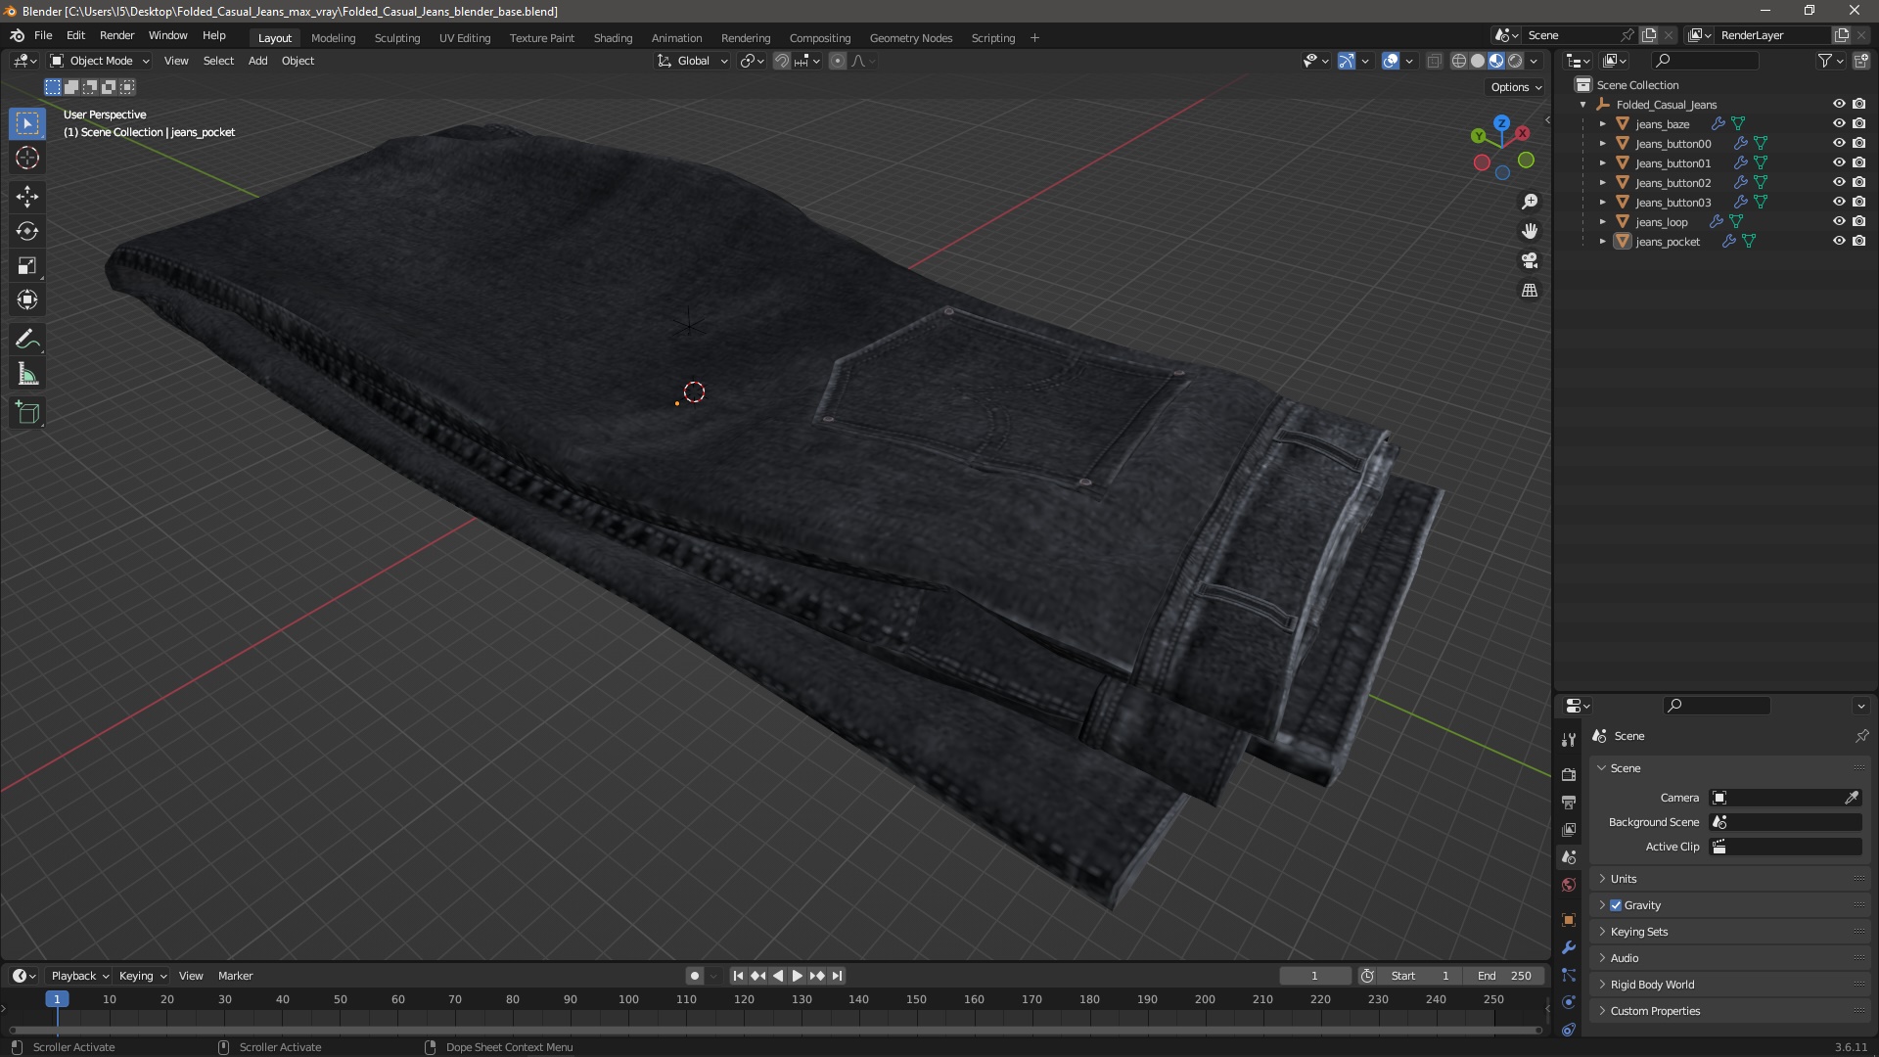The height and width of the screenshot is (1057, 1879).
Task: Click the outliner filter funnel icon
Action: point(1825,61)
